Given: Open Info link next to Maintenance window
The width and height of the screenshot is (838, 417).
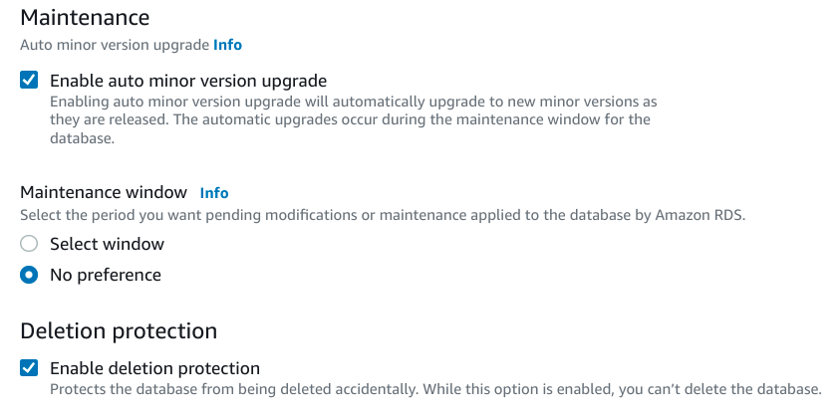Looking at the screenshot, I should (214, 193).
